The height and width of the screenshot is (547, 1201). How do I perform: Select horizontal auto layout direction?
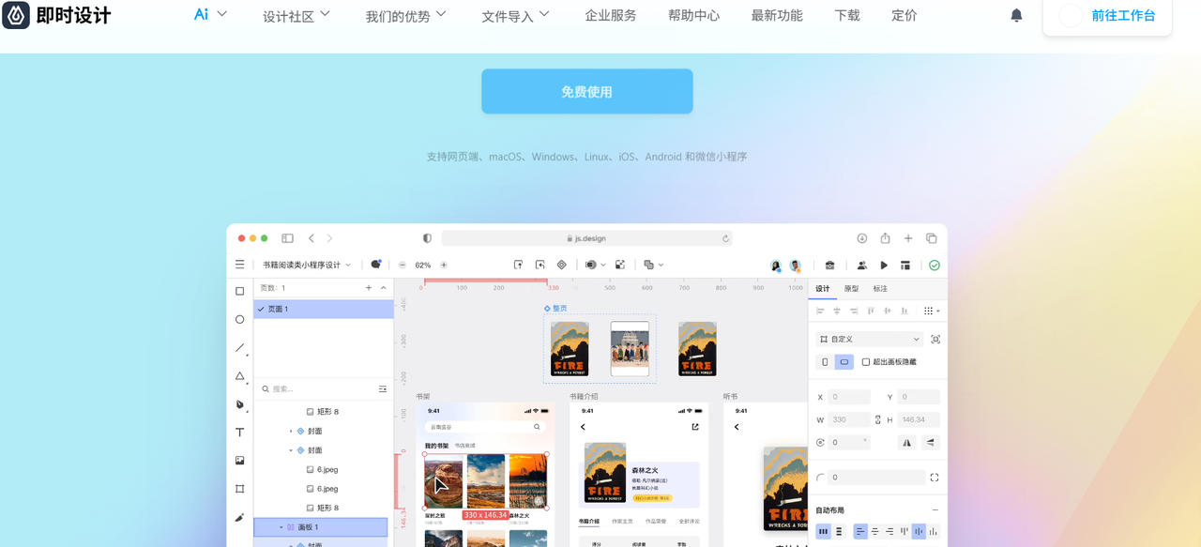tap(823, 531)
